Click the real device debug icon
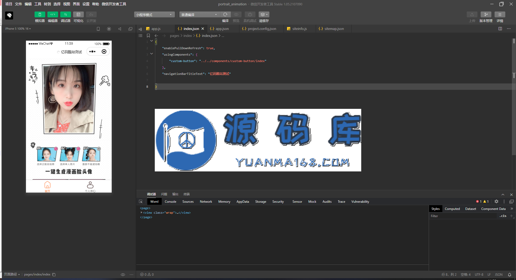The height and width of the screenshot is (280, 516). pos(250,14)
